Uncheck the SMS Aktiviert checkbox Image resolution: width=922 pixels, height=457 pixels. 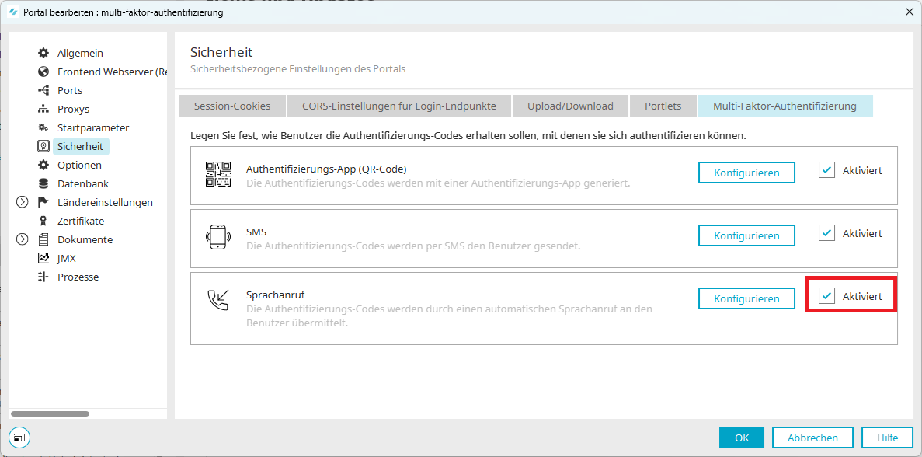tap(827, 233)
